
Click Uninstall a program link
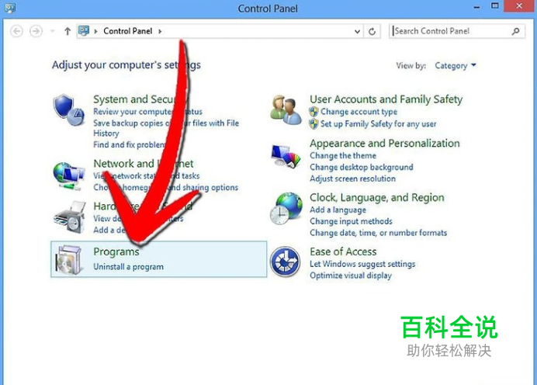128,266
